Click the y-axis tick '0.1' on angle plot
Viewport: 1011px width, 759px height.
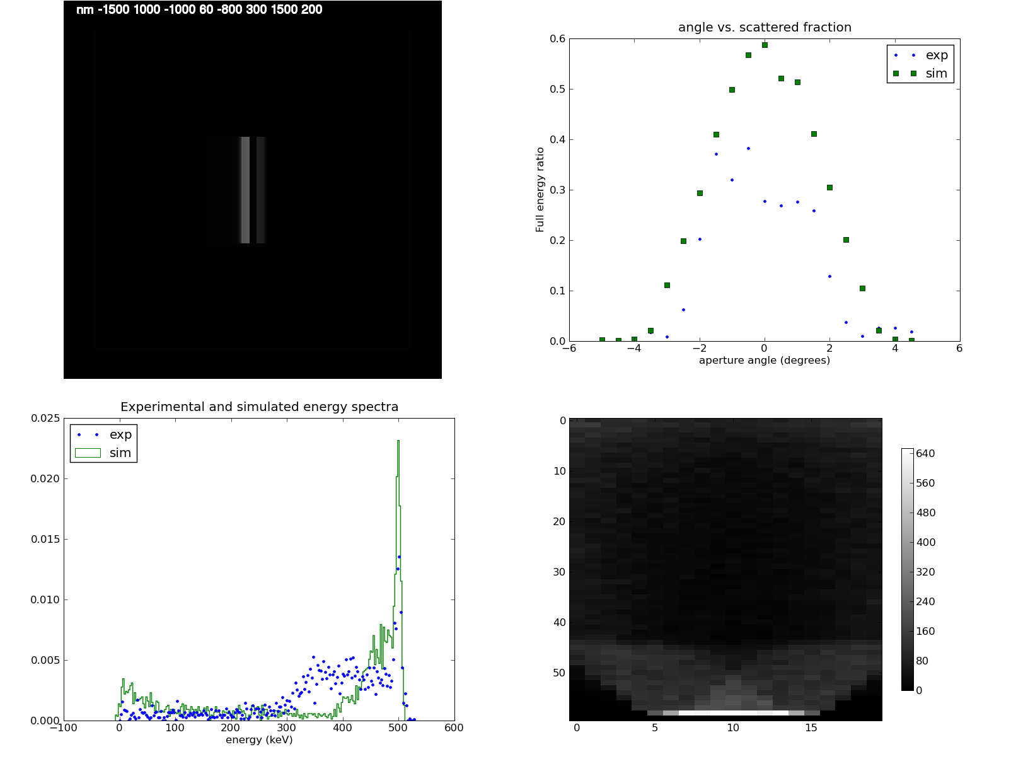point(558,291)
